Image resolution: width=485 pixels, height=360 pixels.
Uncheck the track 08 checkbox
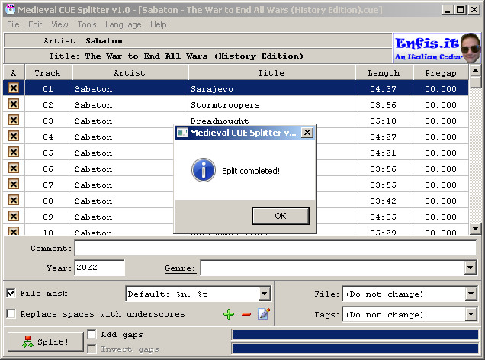coord(13,200)
